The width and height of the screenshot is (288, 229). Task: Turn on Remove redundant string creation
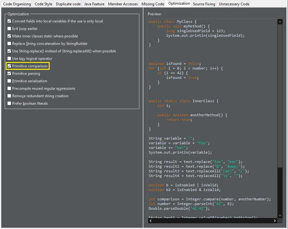(9, 96)
